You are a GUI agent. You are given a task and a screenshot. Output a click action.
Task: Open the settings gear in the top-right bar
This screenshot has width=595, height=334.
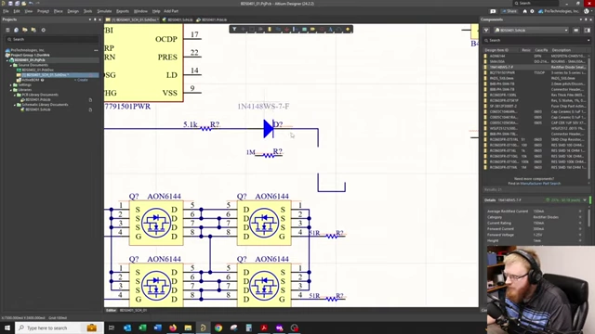(532, 11)
